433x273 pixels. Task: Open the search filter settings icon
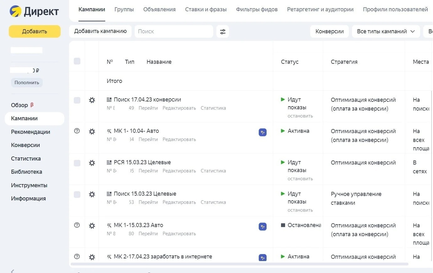click(223, 31)
